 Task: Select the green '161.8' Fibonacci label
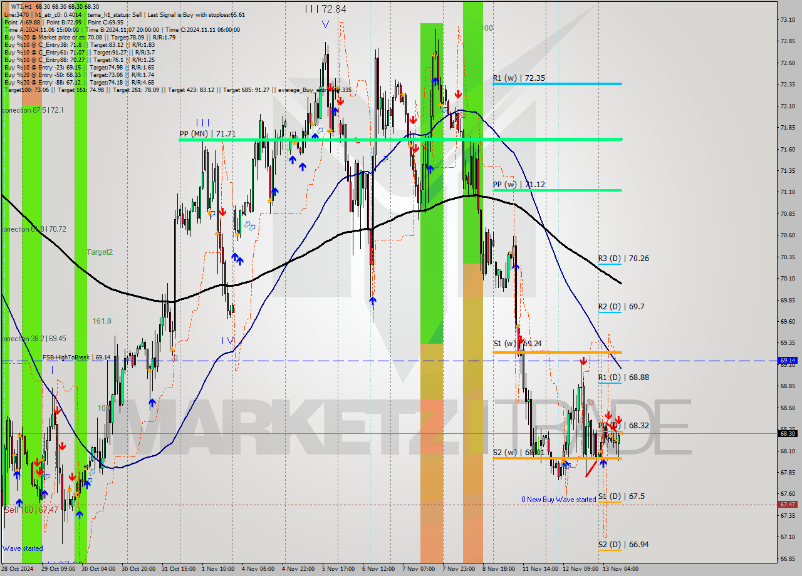102,321
